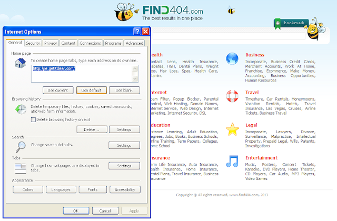Click the Las Vegas link
Screen dimensions: 337x221
point(275,108)
